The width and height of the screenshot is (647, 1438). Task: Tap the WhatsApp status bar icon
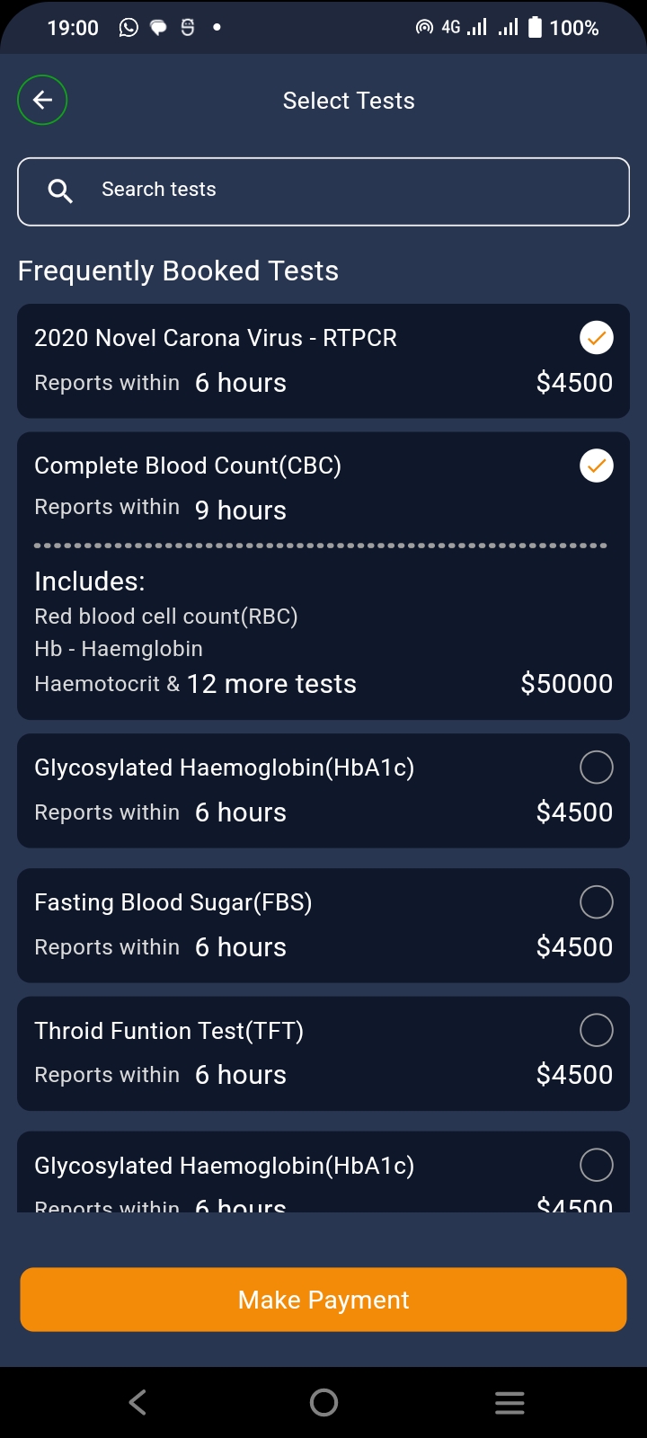(129, 28)
